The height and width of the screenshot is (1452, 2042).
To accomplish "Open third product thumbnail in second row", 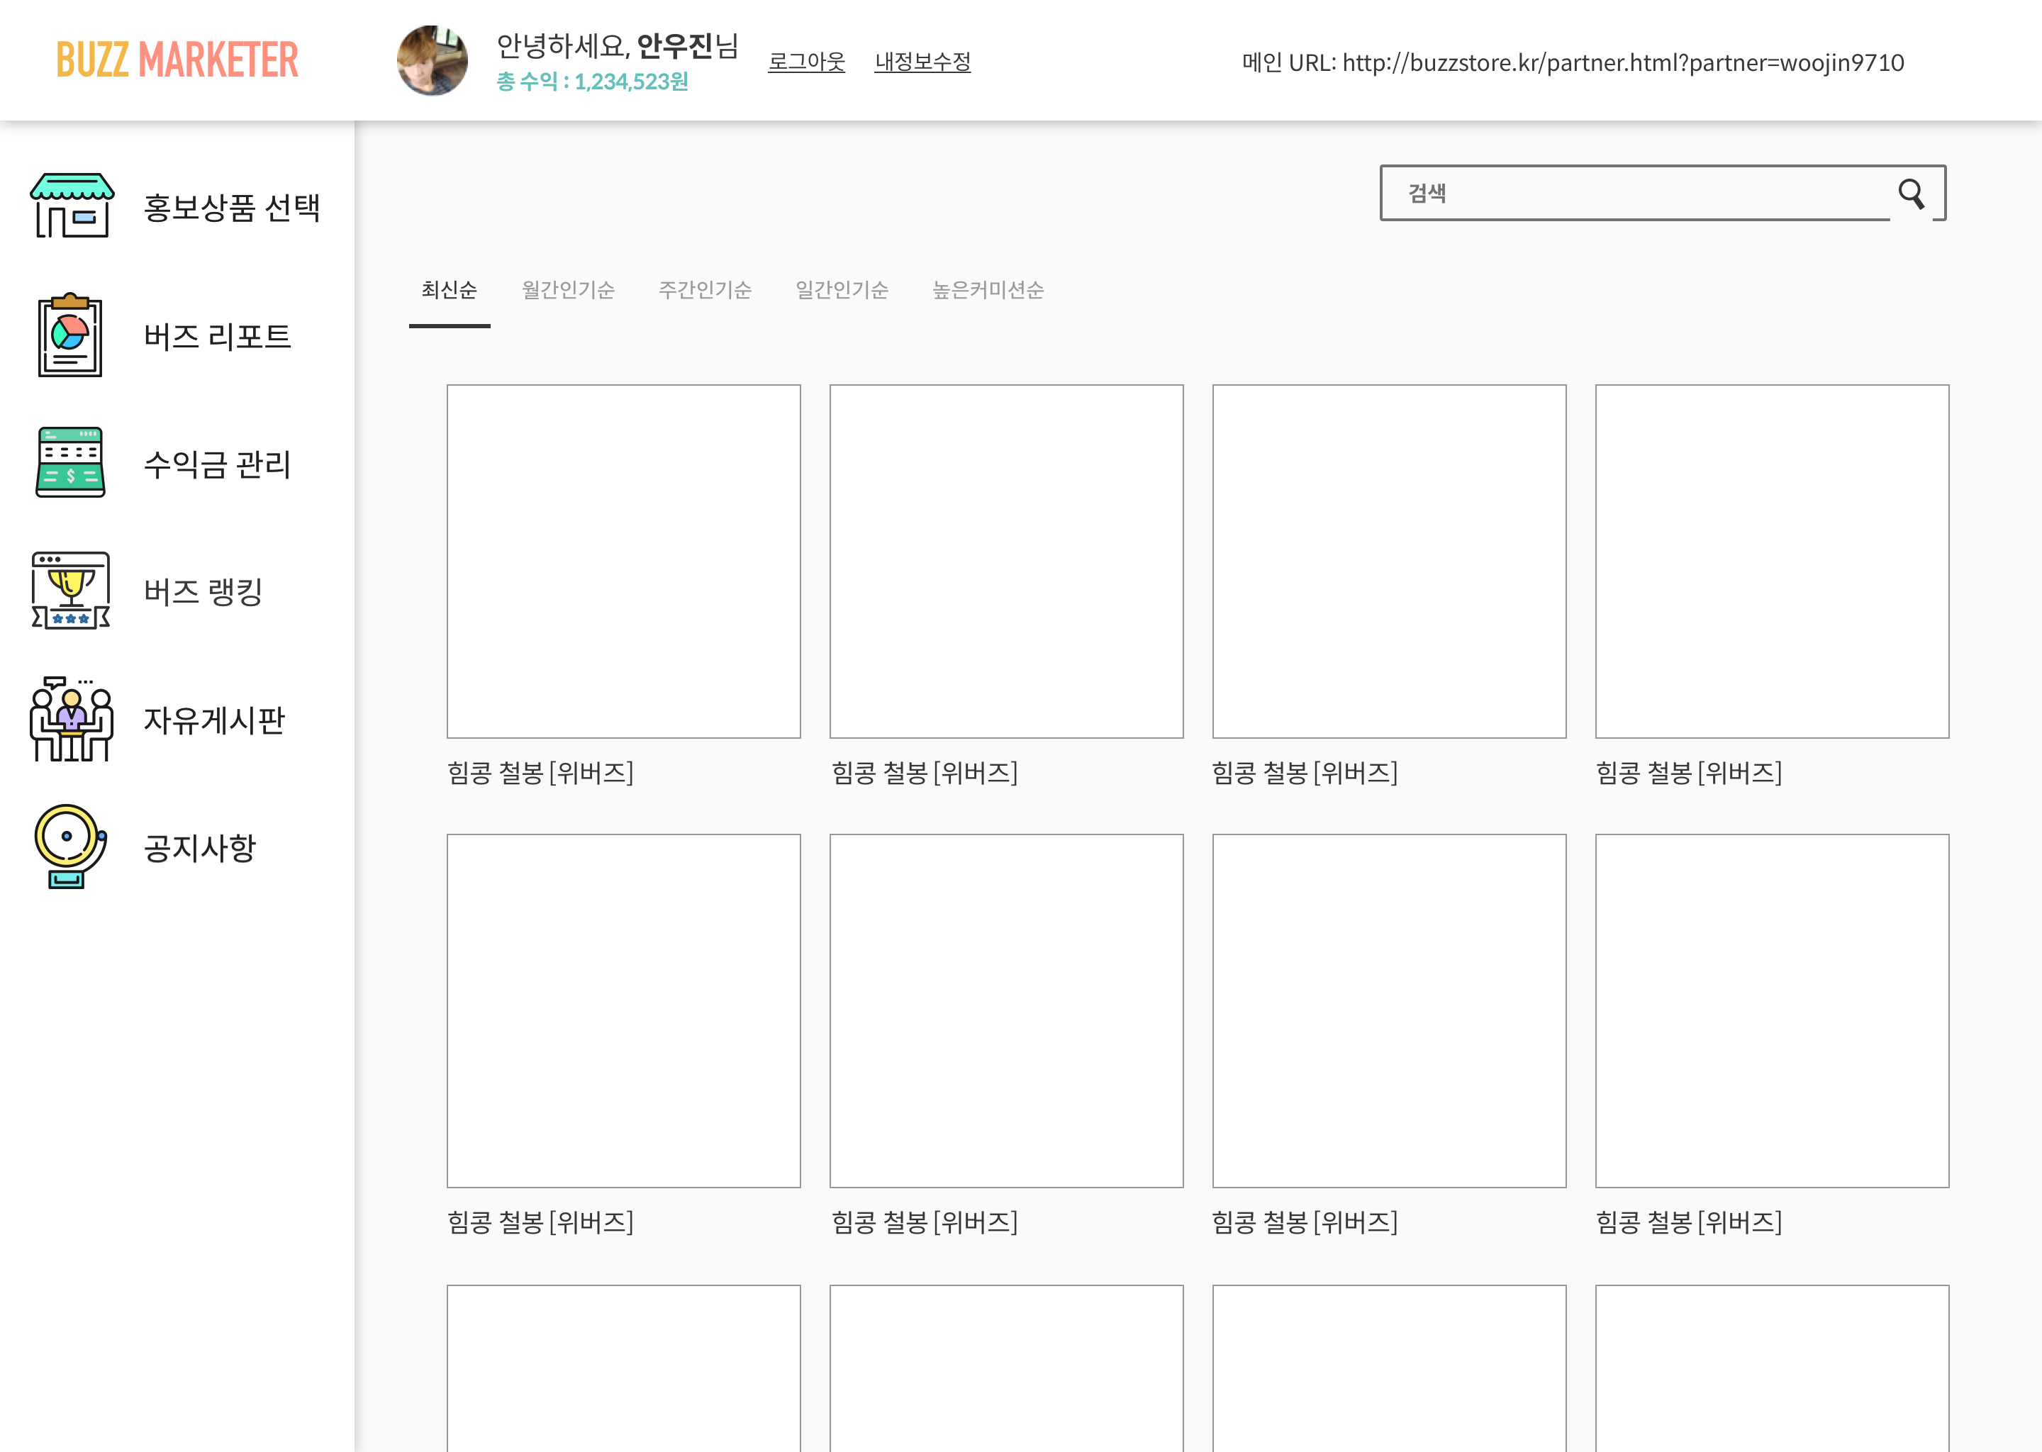I will 1390,1011.
